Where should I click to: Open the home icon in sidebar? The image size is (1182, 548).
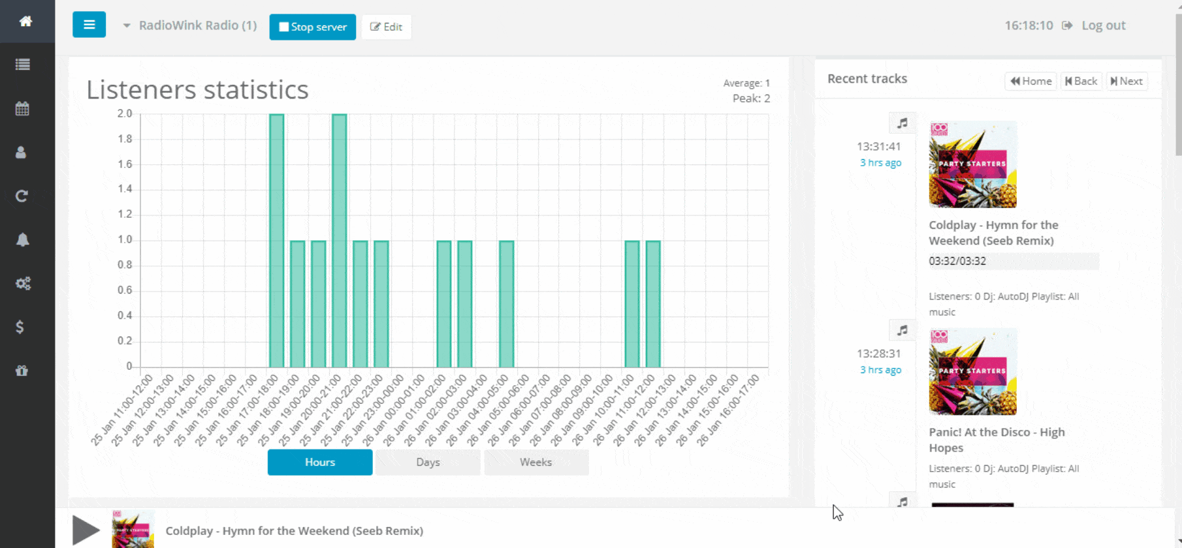point(25,22)
